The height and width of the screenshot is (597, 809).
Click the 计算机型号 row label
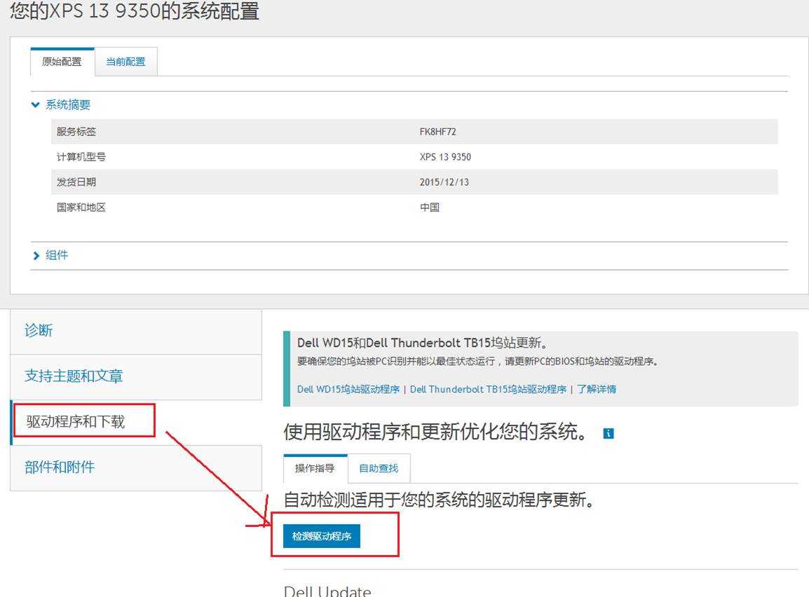click(81, 157)
